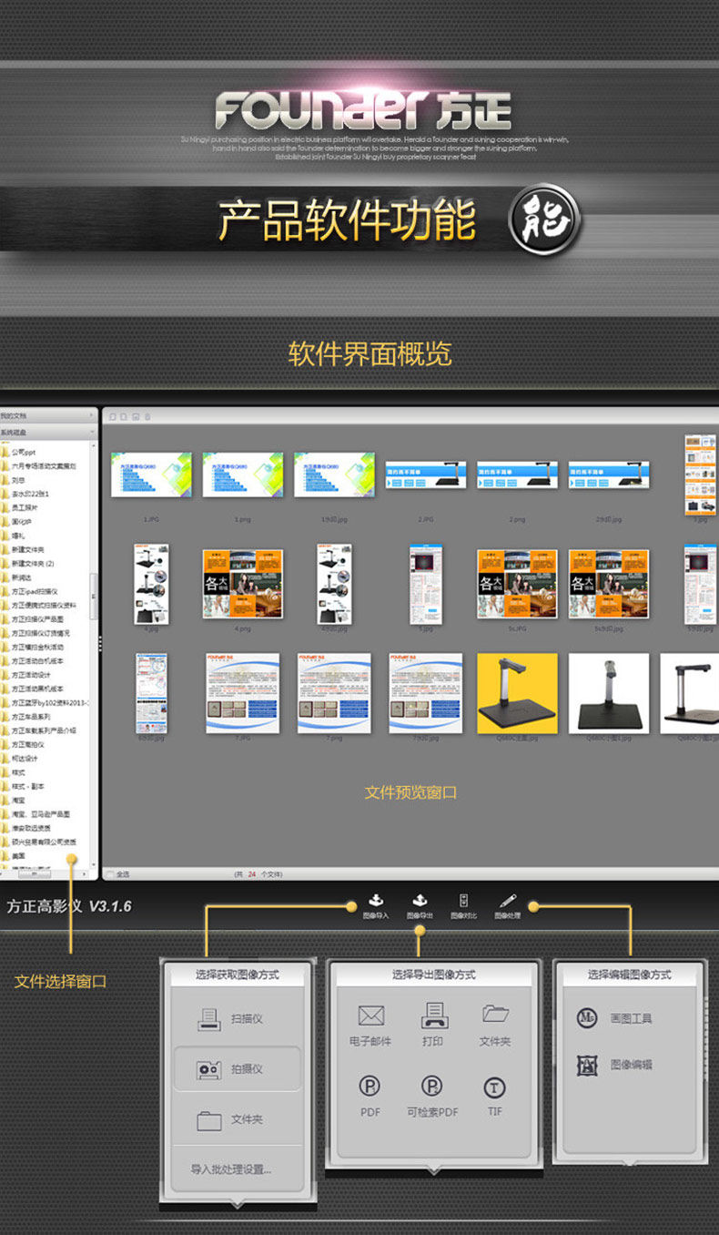Open the 员工照片 folder
Screen dimensions: 719x1235
click(19, 507)
